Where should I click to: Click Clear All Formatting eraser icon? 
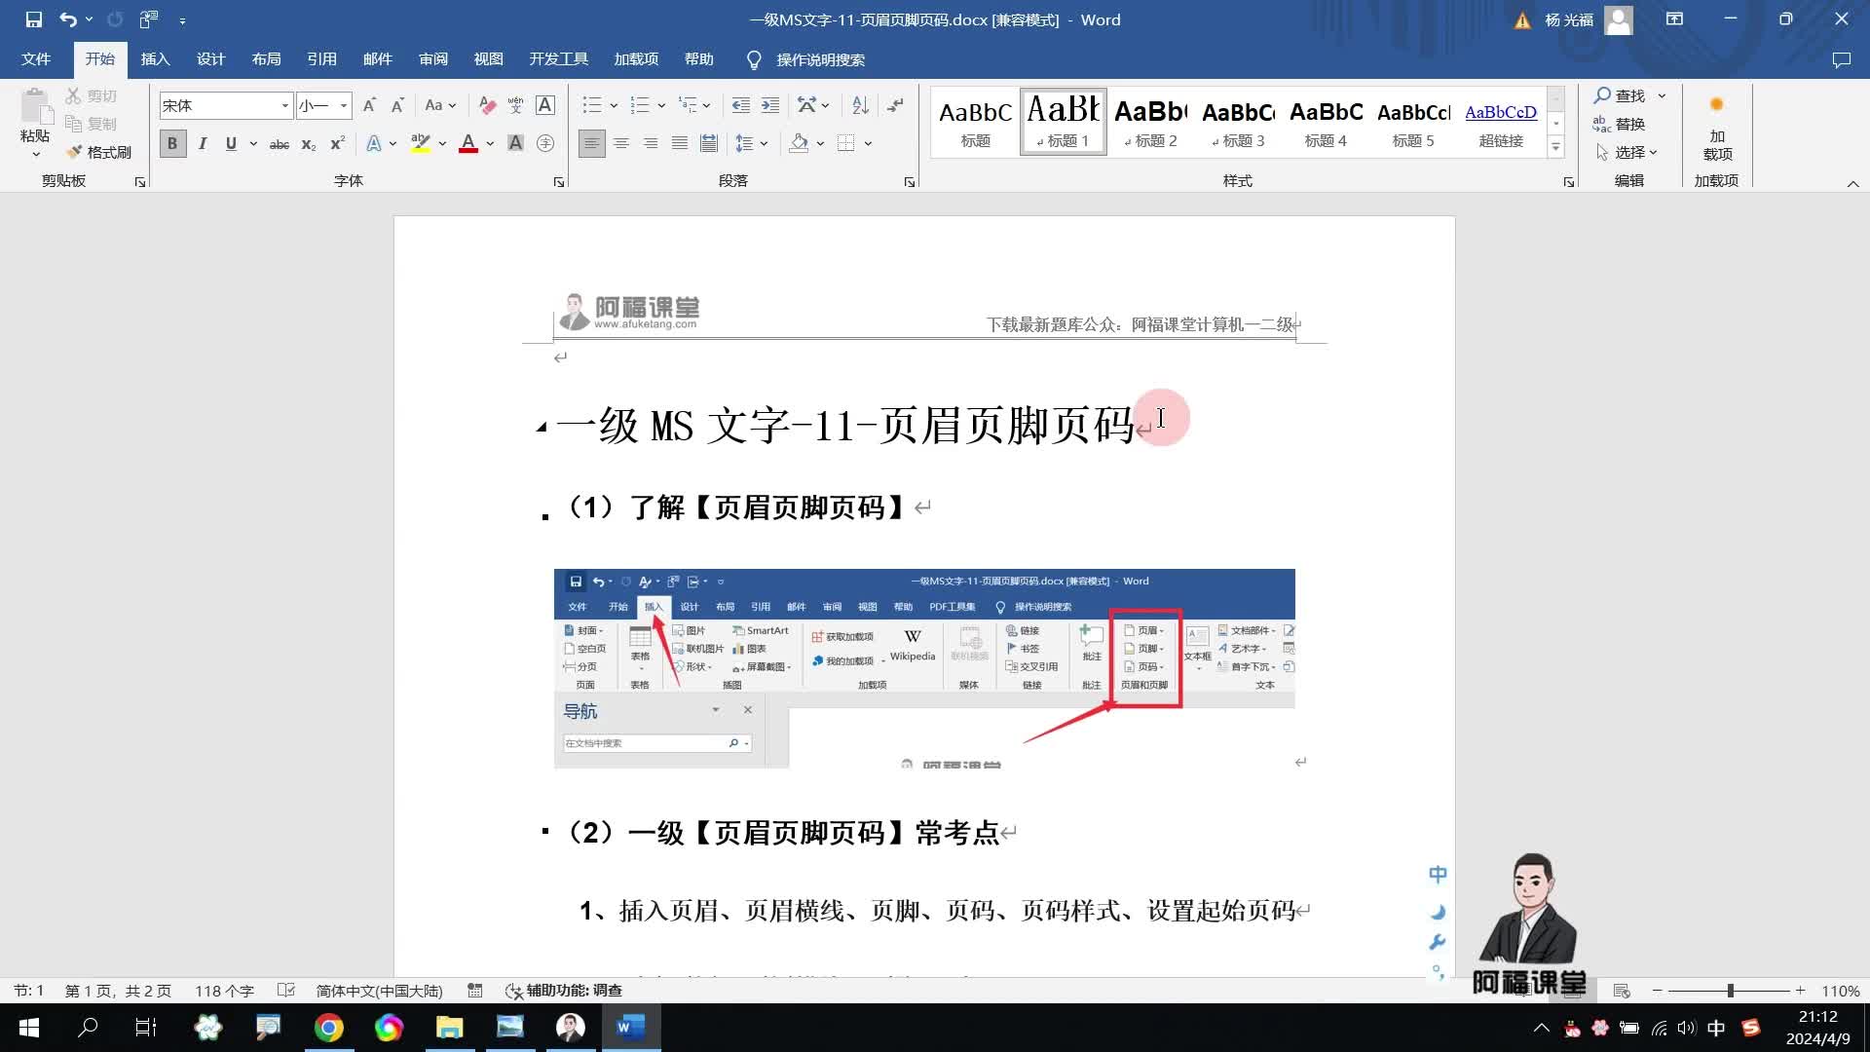(x=488, y=105)
